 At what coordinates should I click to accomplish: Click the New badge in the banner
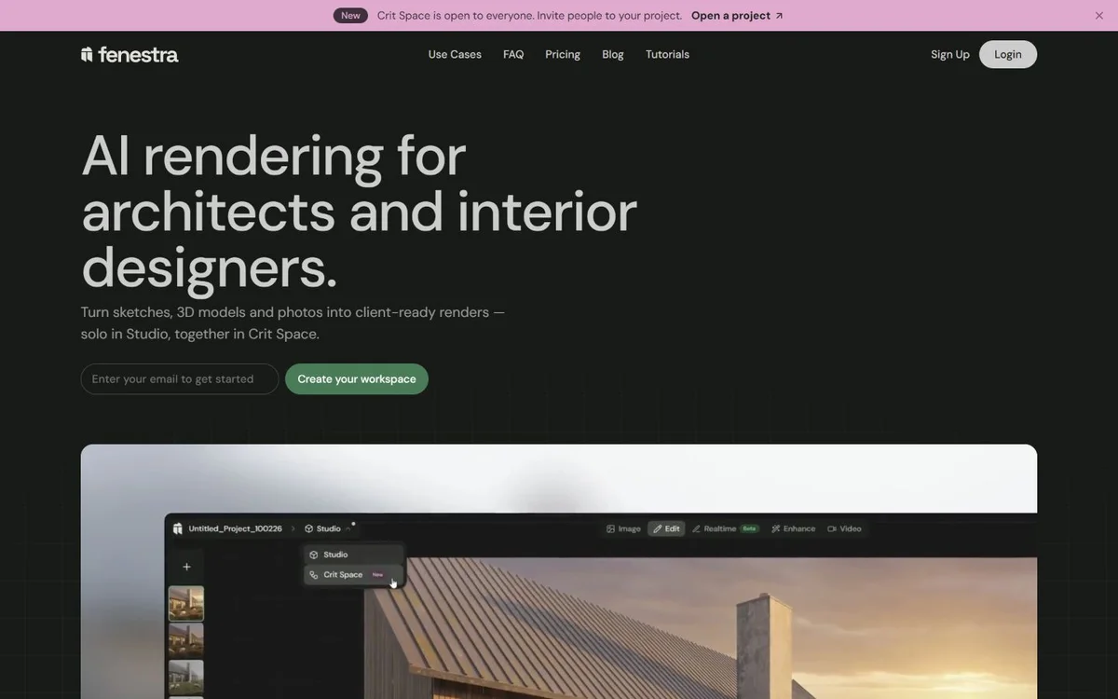(x=350, y=16)
